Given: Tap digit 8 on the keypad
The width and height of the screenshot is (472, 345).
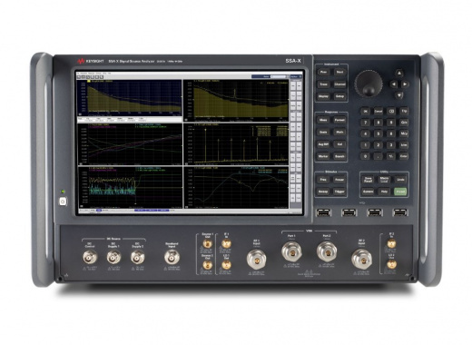Looking at the screenshot, I should (379, 123).
